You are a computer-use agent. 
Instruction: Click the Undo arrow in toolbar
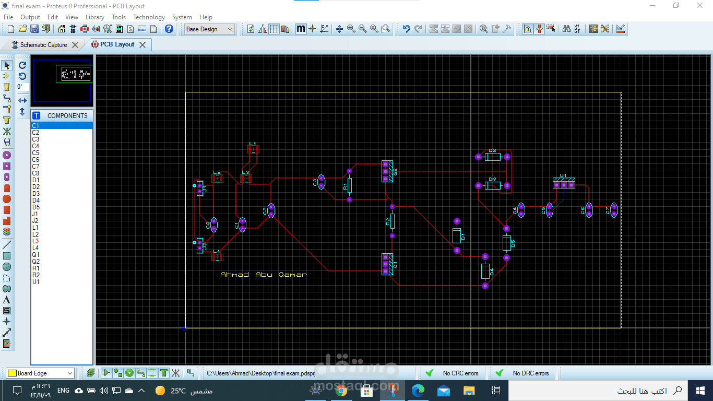click(406, 29)
